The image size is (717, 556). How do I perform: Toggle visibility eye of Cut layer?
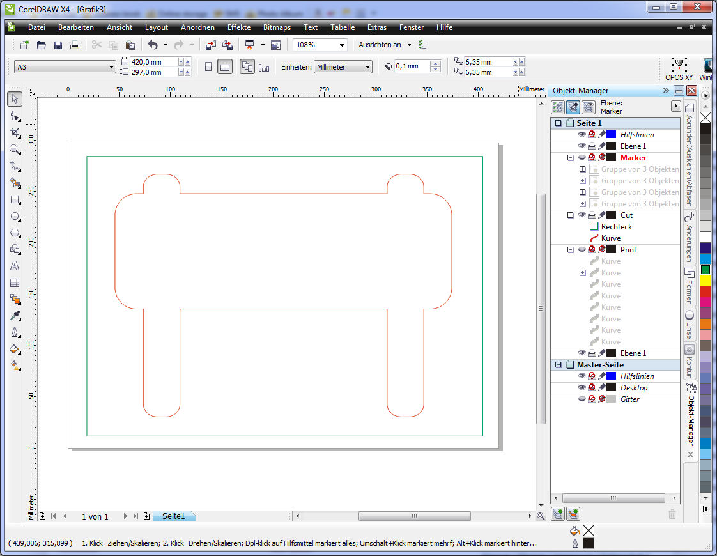[x=582, y=215]
